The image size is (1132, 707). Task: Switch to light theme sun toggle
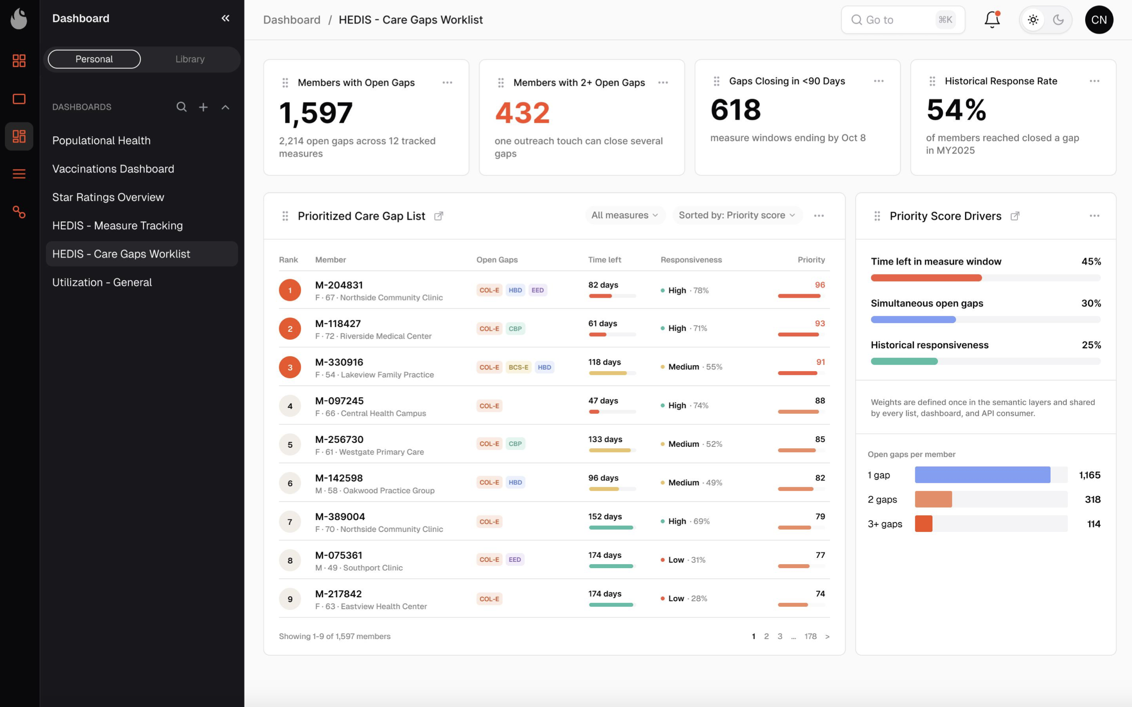[1033, 19]
